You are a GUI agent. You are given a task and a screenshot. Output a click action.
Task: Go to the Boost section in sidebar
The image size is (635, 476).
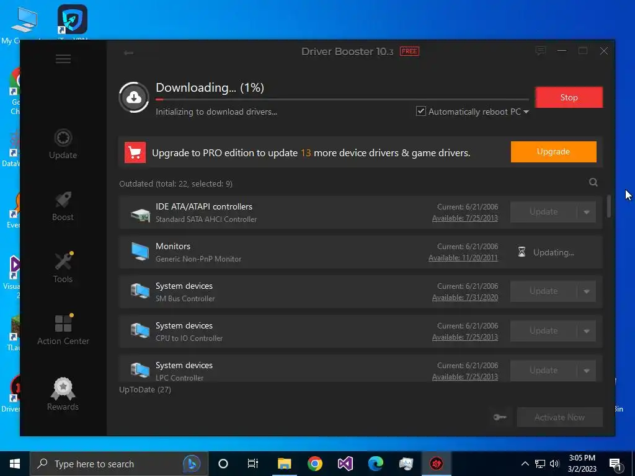tap(63, 206)
